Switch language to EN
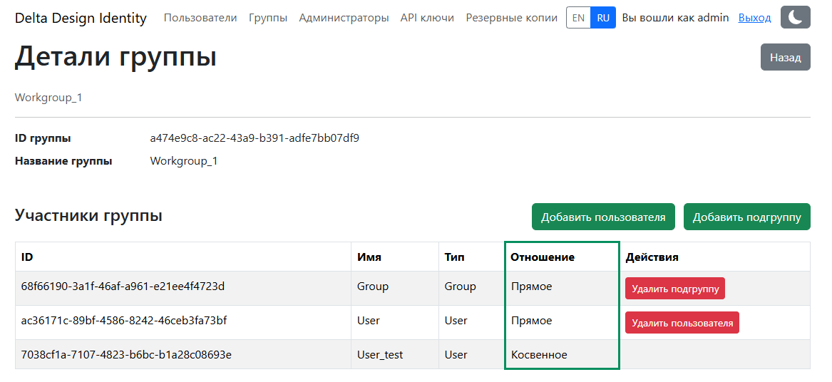This screenshot has width=832, height=382. [578, 18]
